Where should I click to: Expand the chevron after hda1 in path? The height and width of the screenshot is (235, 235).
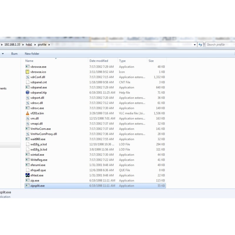tap(35, 45)
